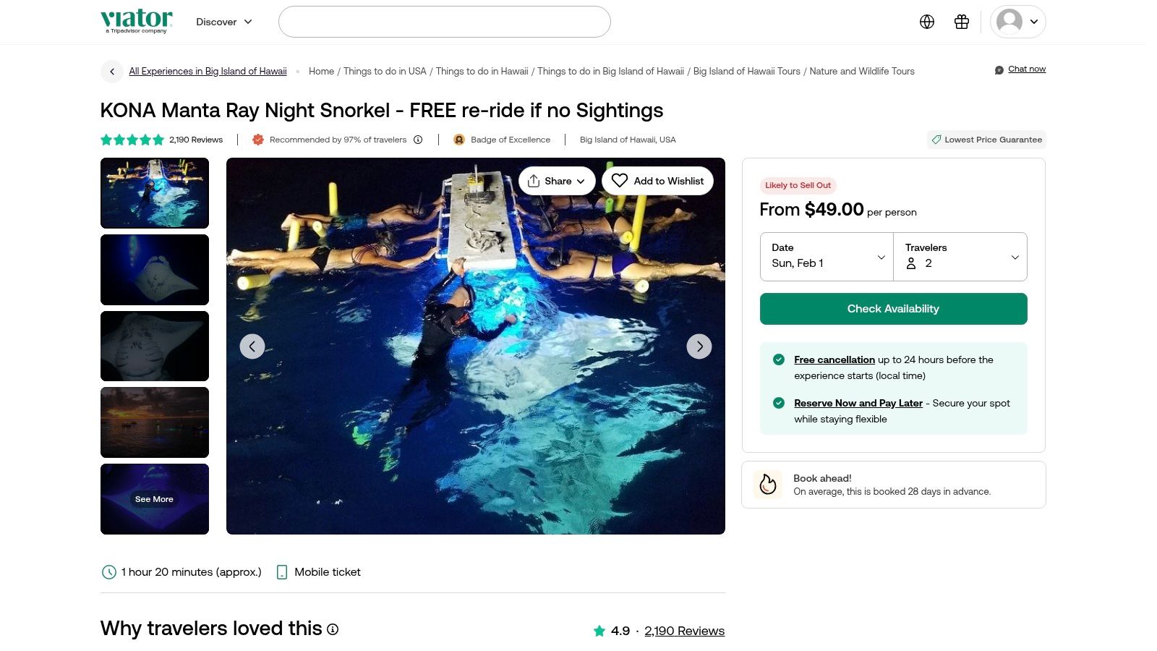Viewport: 1157px width, 651px height.
Task: Expand the profile account menu
Action: [1017, 22]
